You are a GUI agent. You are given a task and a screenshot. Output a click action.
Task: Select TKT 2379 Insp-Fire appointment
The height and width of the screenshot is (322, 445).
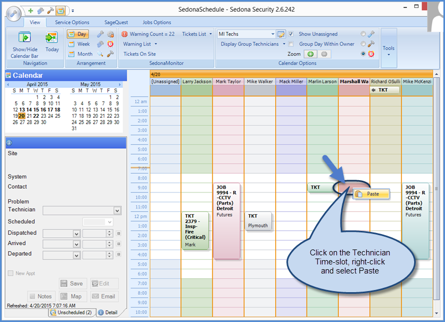coord(195,231)
